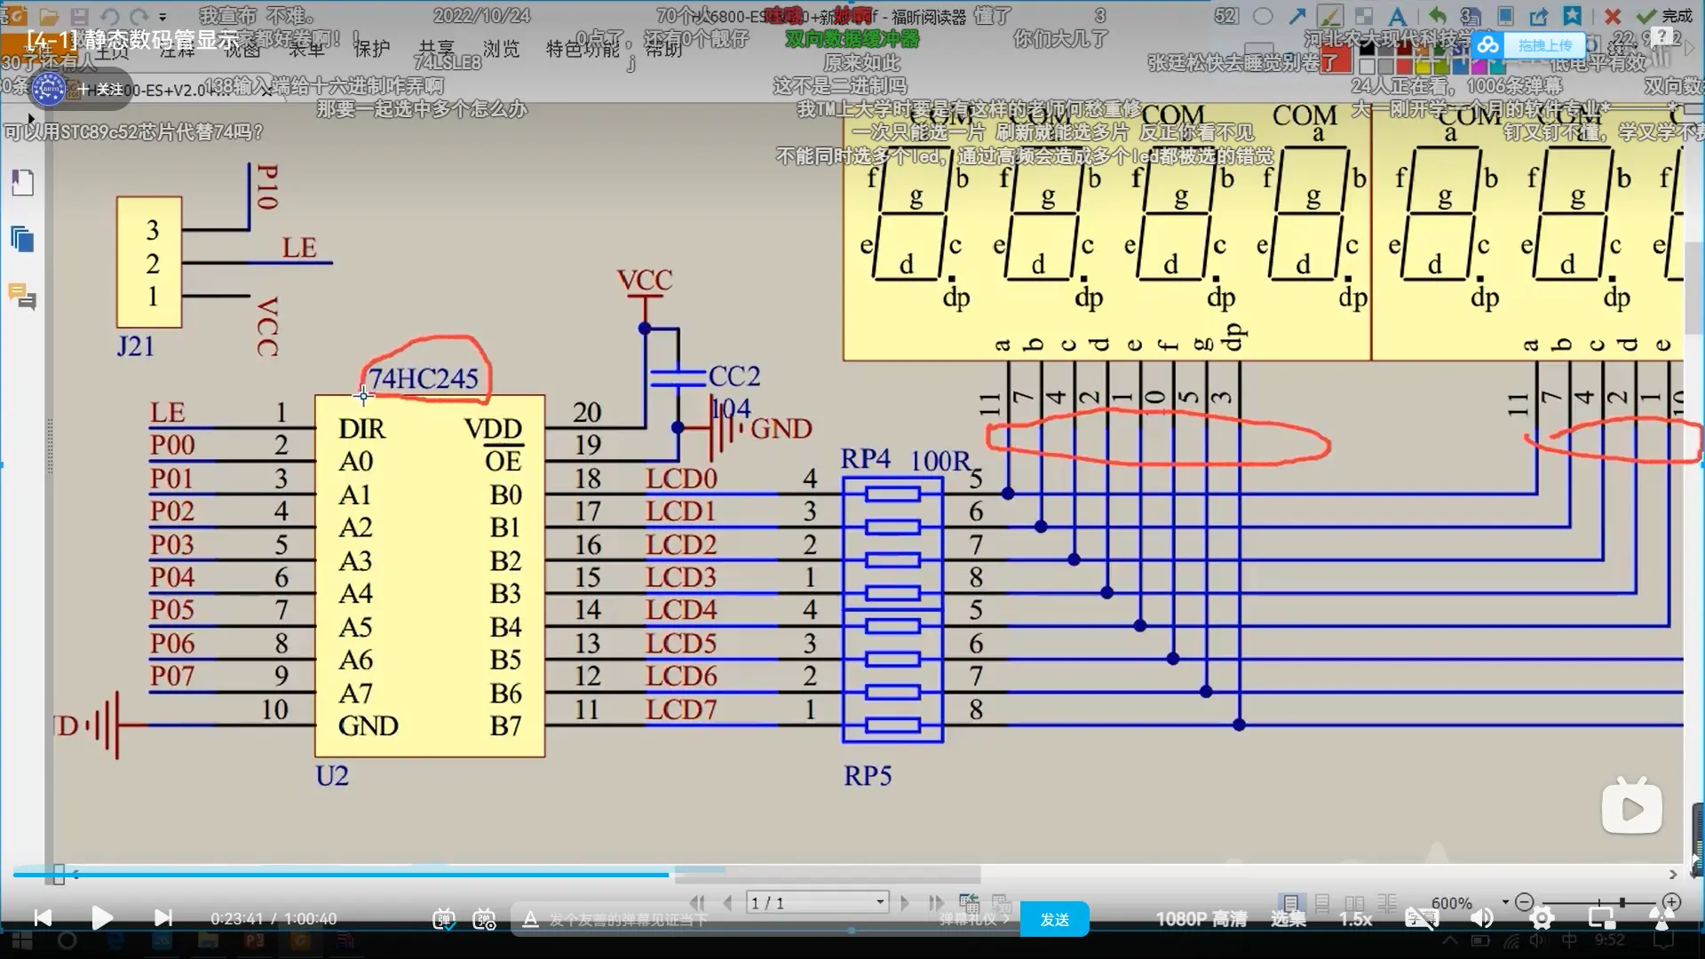Switch to single page view mode
The width and height of the screenshot is (1705, 959).
coord(1290,903)
